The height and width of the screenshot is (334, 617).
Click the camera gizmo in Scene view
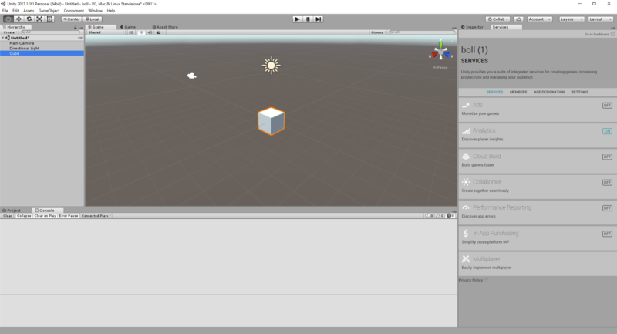click(191, 75)
